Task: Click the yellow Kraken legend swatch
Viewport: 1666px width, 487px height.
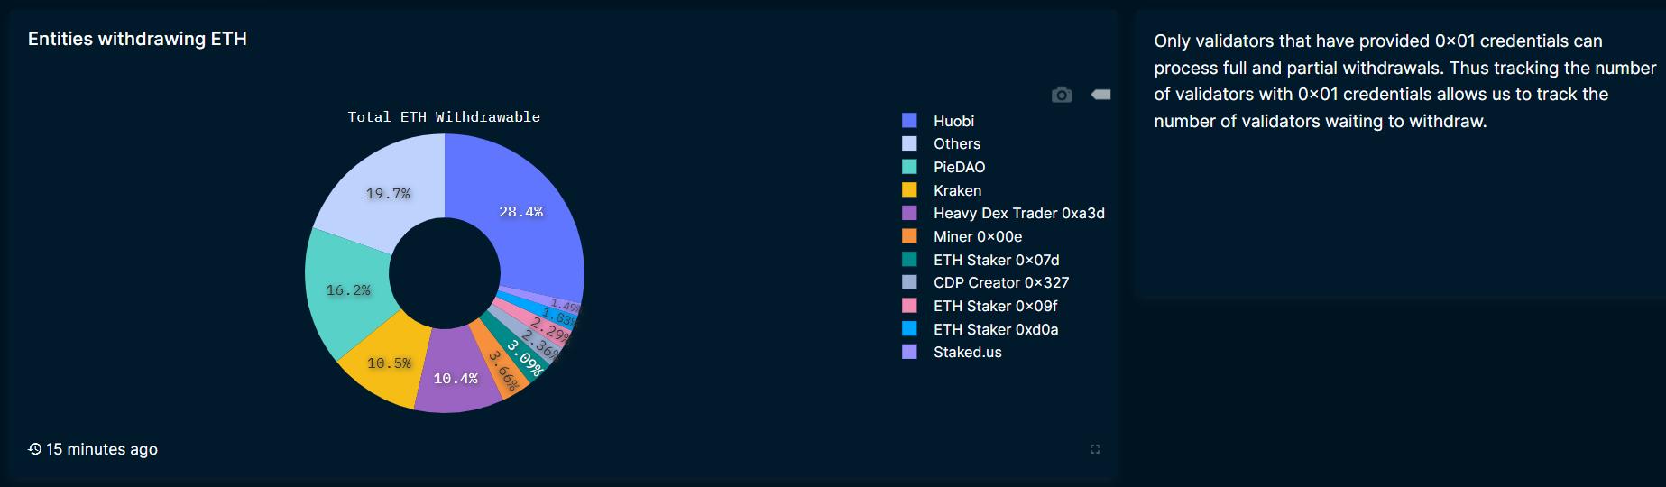Action: (x=909, y=190)
